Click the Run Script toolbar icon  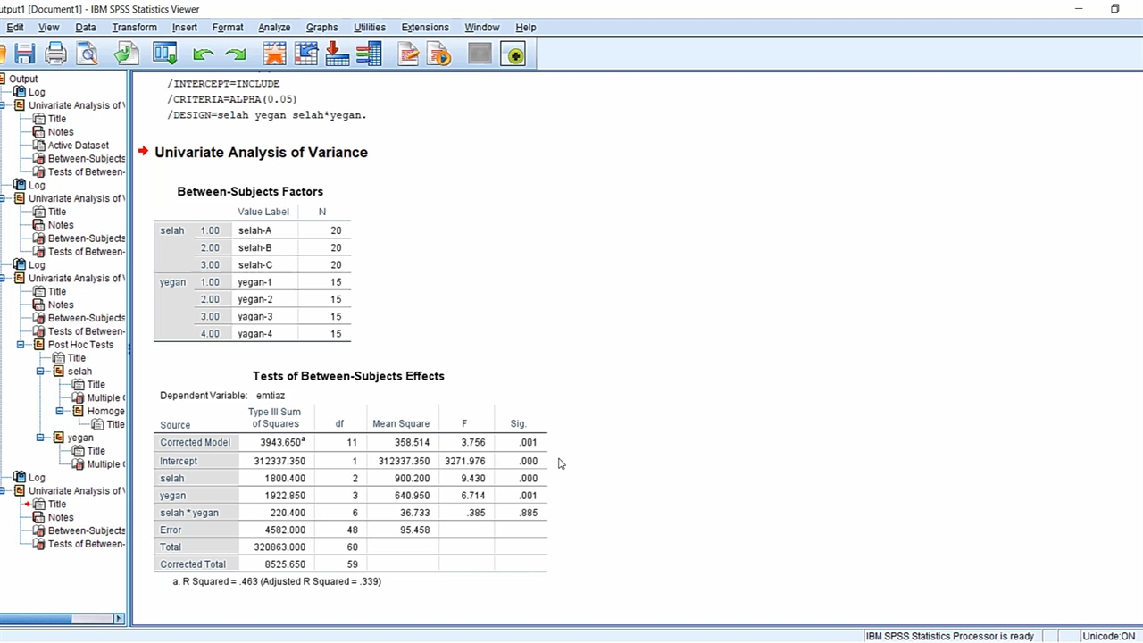[439, 54]
